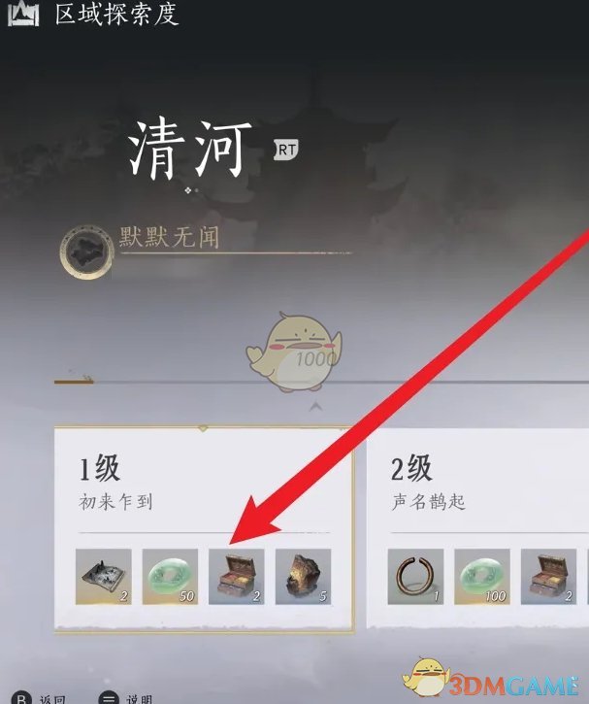Click the bronze bracelet reward in level 2
Viewport: 589px width, 704px height.
click(415, 577)
